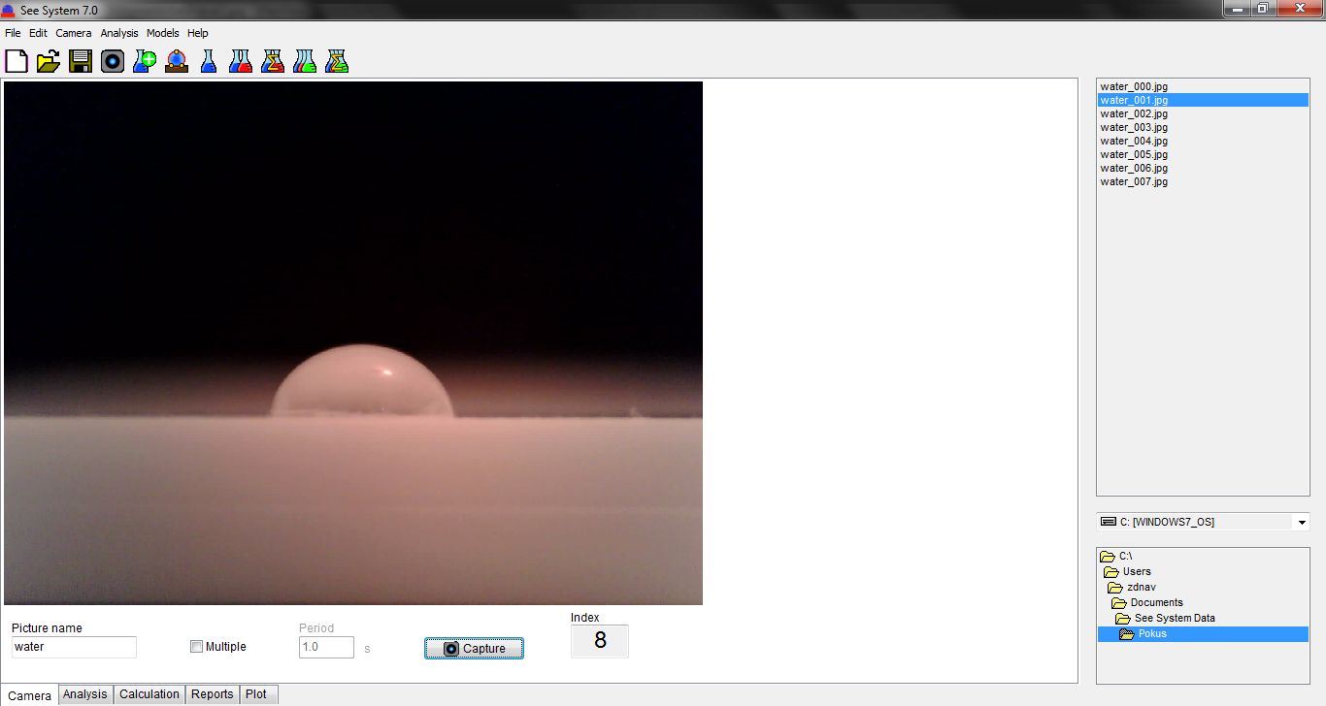Click the single blue flask icon
1326x706 pixels.
[209, 62]
